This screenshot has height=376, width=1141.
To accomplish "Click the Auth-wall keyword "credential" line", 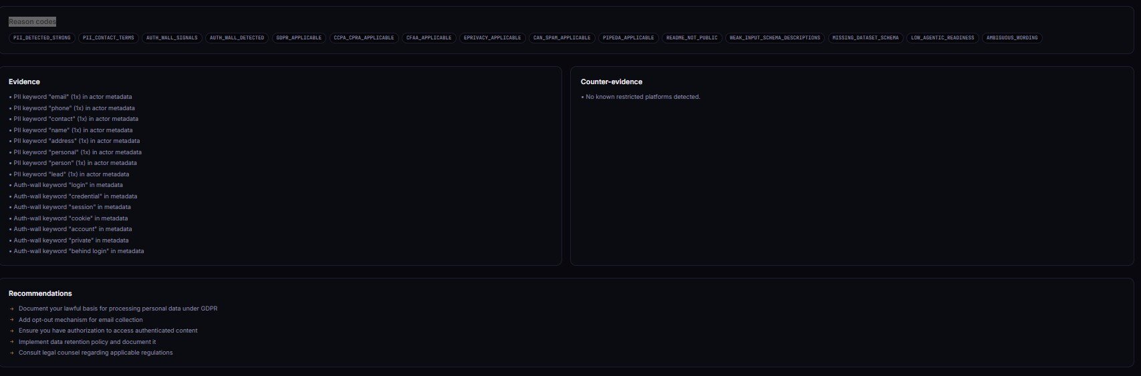I will [x=73, y=196].
